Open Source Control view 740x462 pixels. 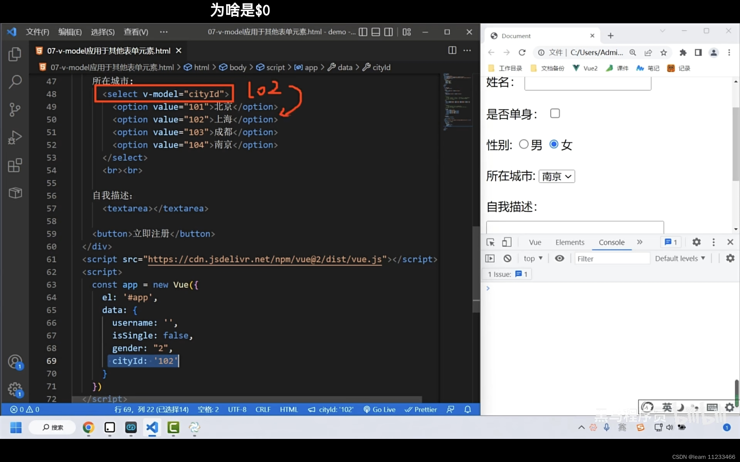tap(15, 109)
